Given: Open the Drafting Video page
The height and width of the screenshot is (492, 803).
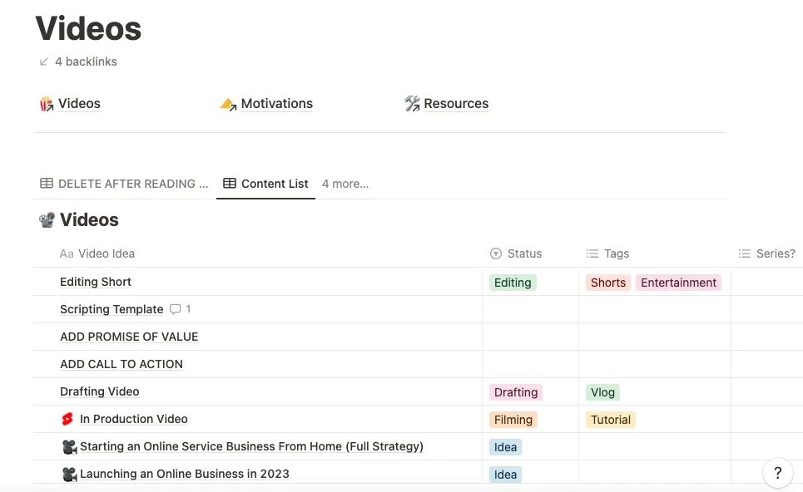Looking at the screenshot, I should [100, 391].
